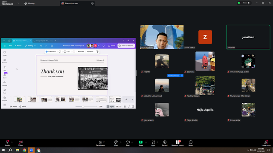This screenshot has height=153, width=273.
Task: Open the Elements panel in Canva sidebar
Action: 5,61
